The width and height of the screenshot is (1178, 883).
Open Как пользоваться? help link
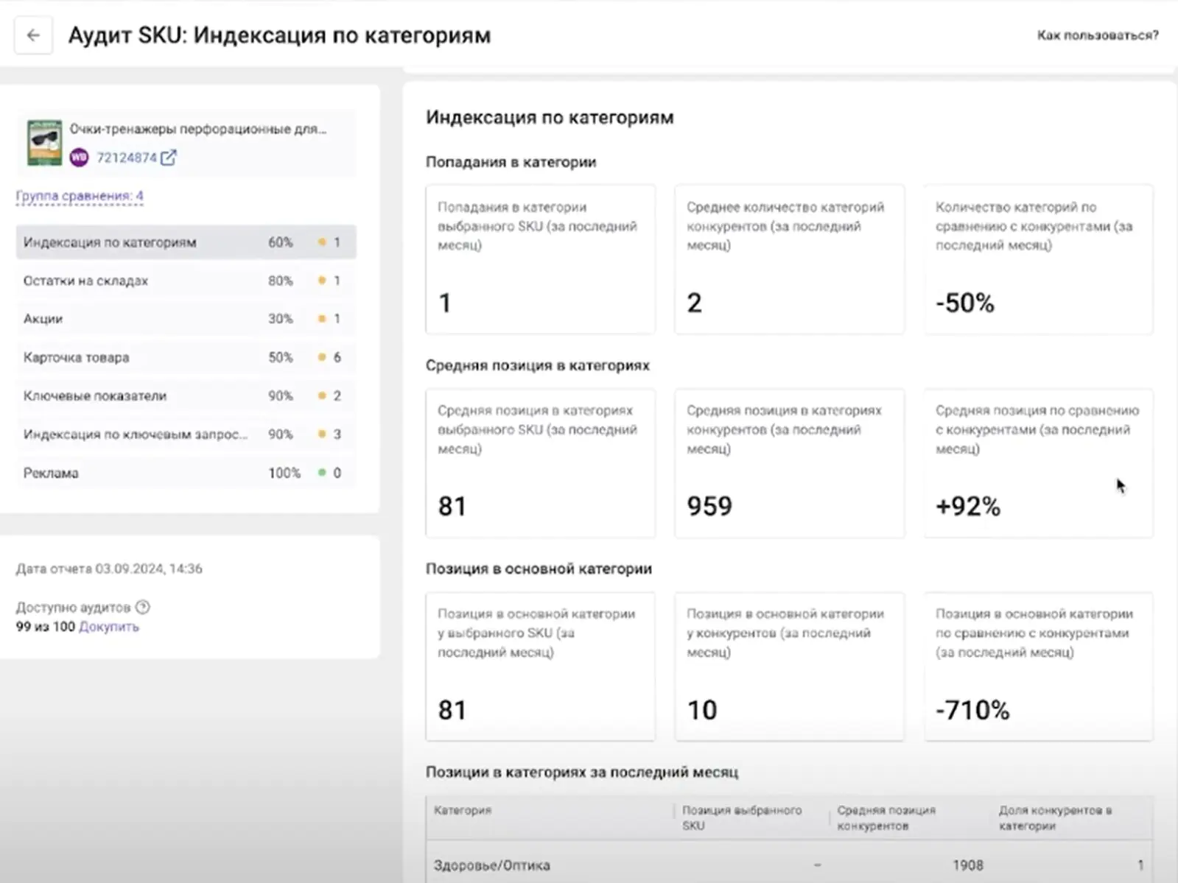(1098, 35)
